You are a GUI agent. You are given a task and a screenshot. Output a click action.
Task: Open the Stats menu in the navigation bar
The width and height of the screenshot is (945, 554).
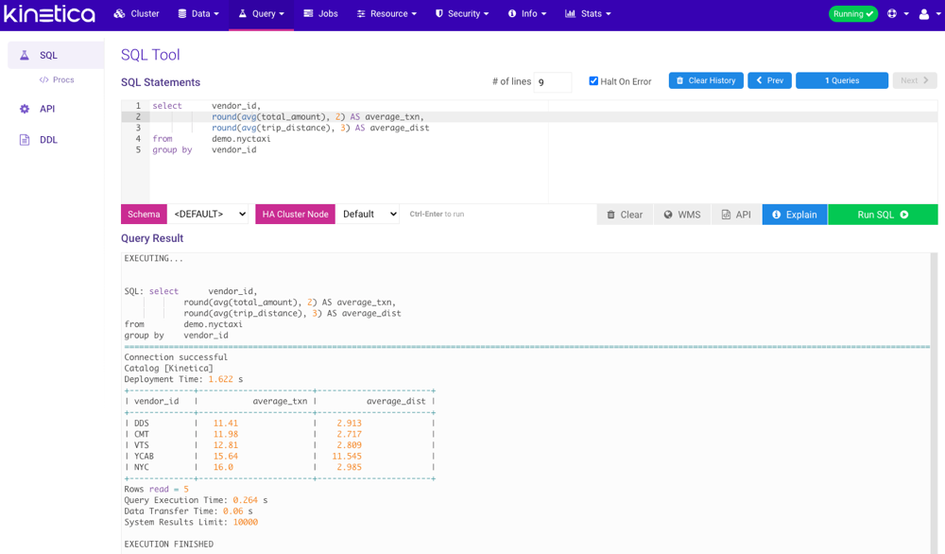[589, 13]
